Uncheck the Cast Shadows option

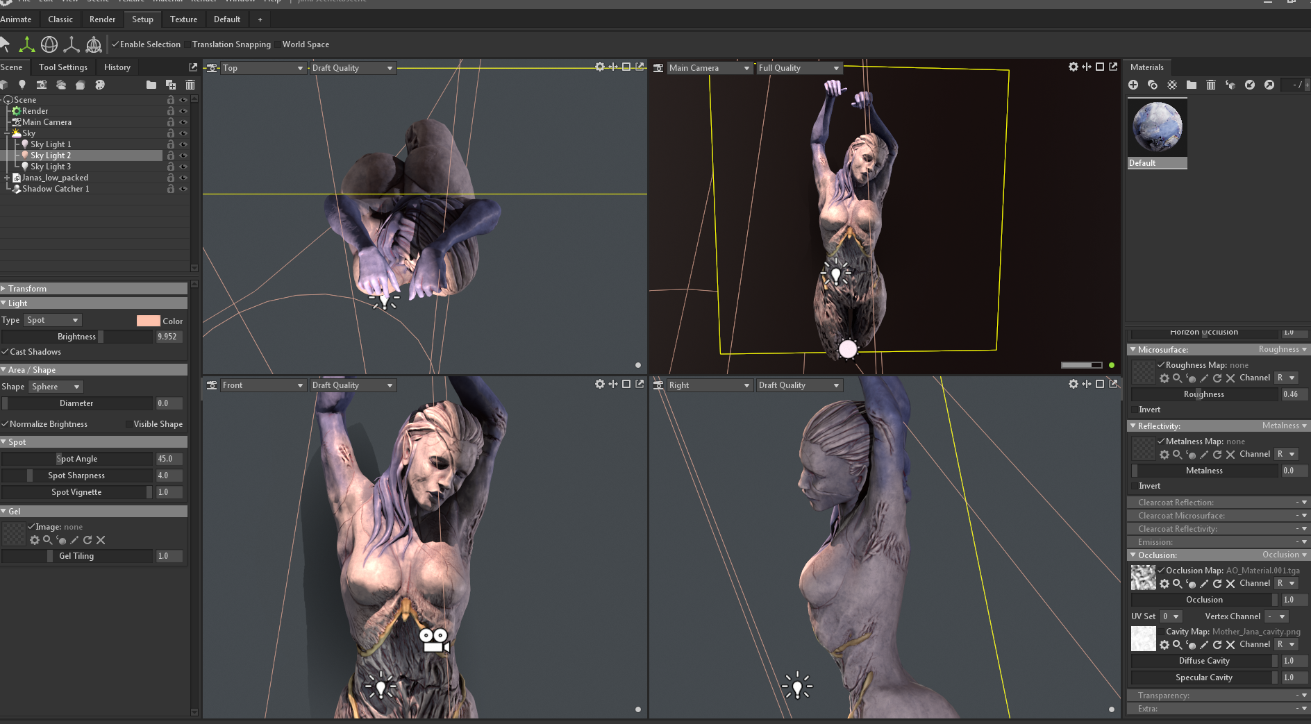(x=6, y=352)
